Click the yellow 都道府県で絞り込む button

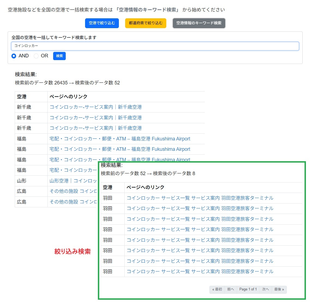click(146, 23)
